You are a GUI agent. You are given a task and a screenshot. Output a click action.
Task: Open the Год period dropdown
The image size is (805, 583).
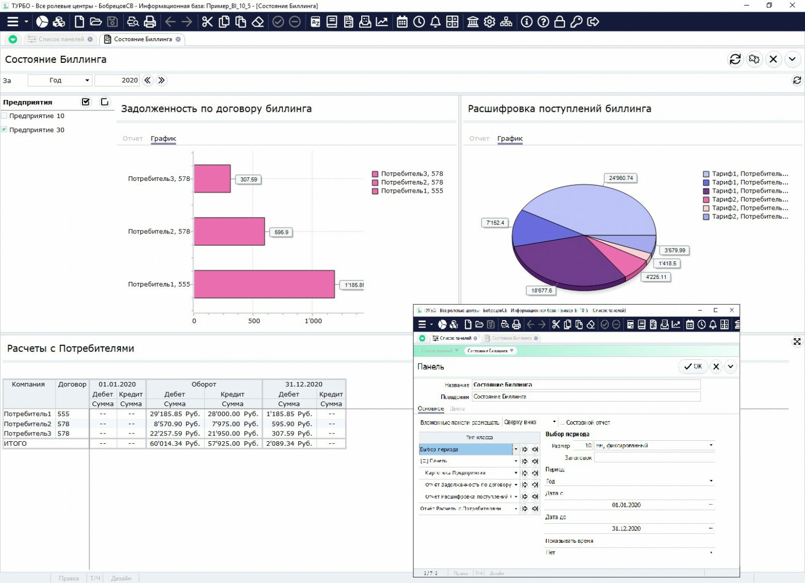[x=60, y=80]
